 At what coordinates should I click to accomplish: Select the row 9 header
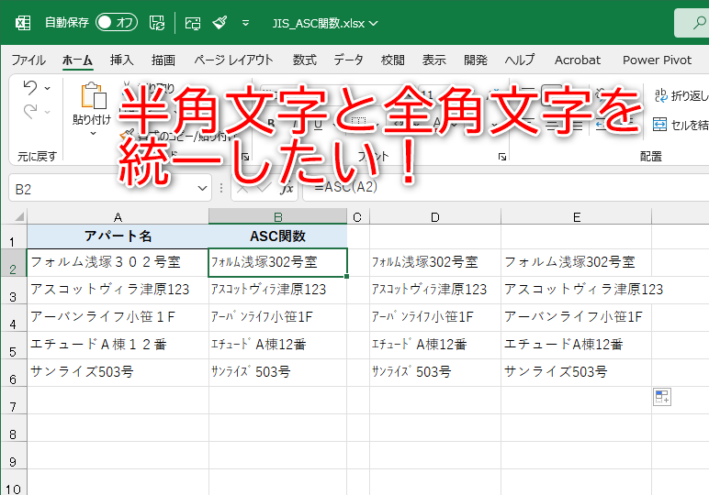14,456
